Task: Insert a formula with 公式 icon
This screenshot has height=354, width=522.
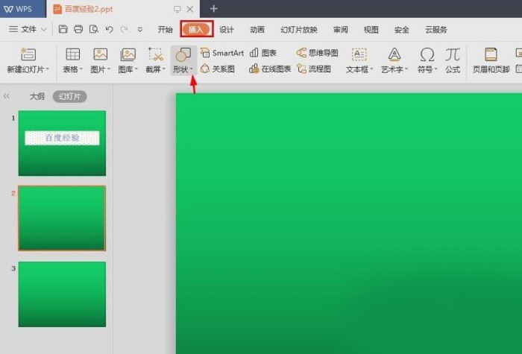Action: click(453, 55)
